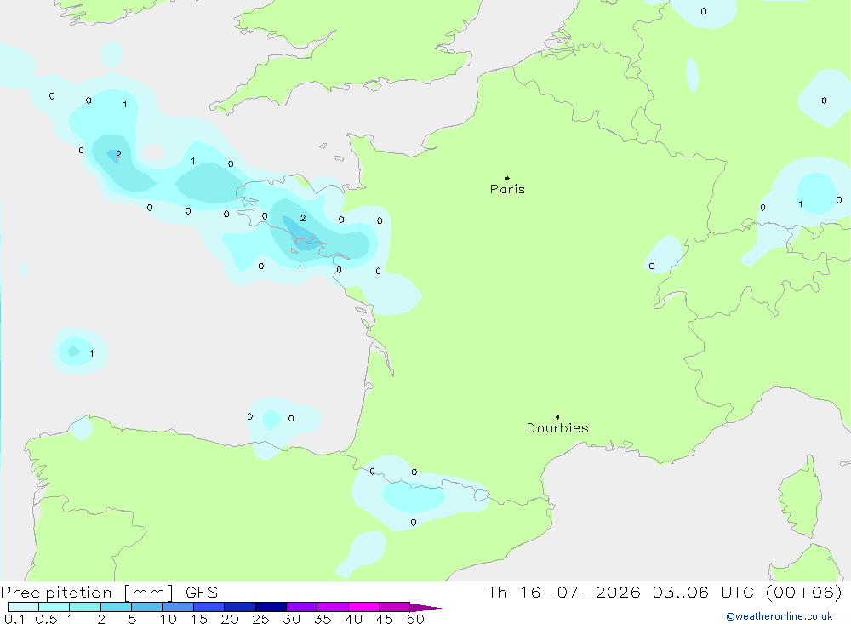
Task: Click the legend value 40
Action: click(353, 619)
